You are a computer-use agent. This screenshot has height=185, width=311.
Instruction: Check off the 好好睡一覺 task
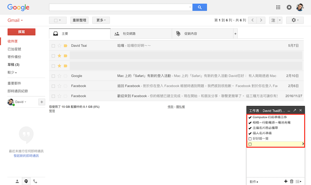pos(250,139)
